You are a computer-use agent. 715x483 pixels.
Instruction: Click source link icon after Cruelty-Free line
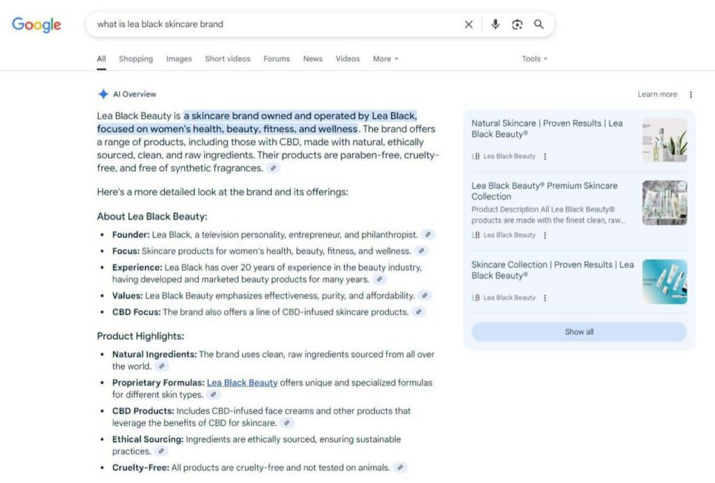(x=400, y=468)
